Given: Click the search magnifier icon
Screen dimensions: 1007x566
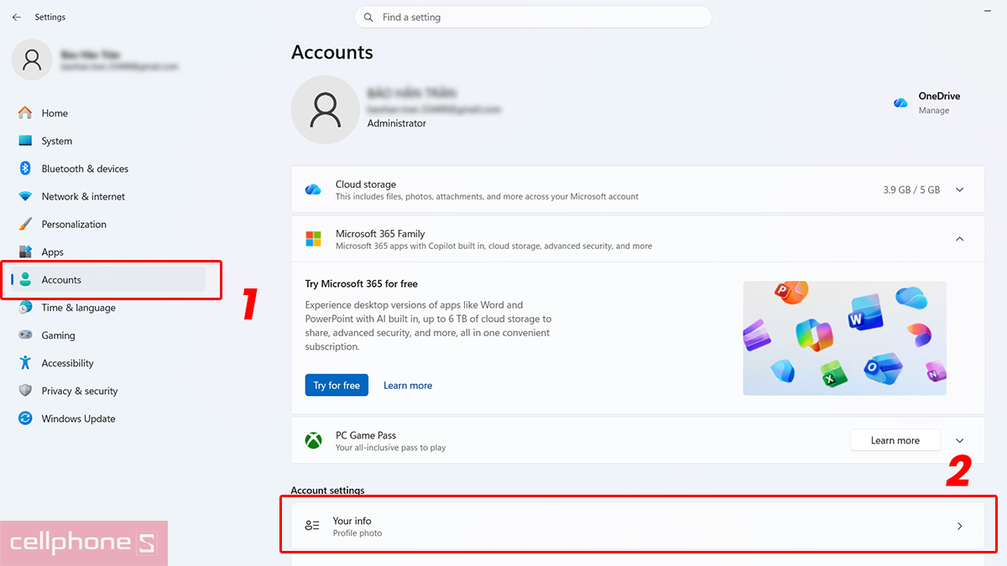Looking at the screenshot, I should tap(368, 17).
